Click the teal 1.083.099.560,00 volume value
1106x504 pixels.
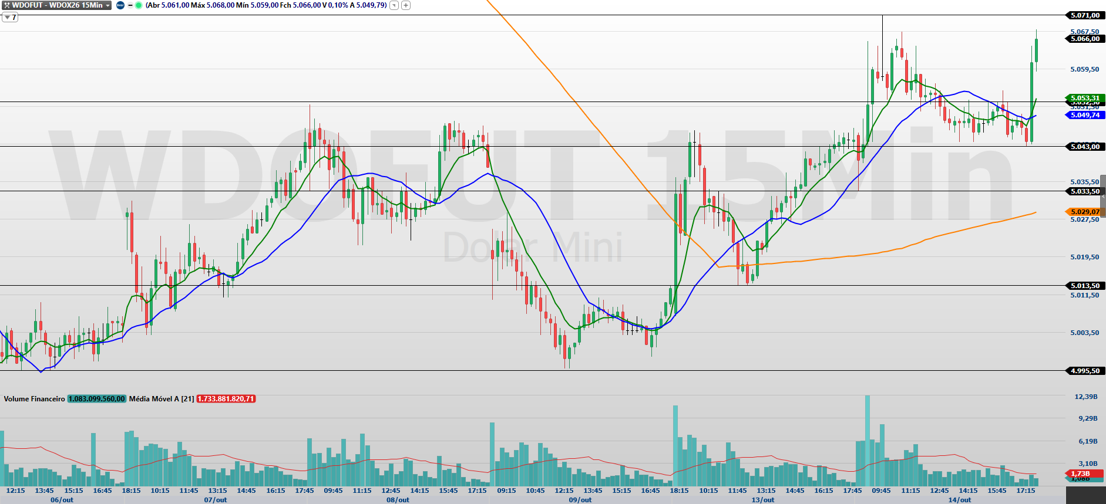[x=97, y=399]
